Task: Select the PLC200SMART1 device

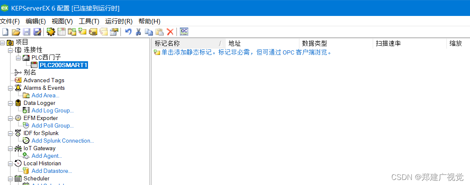Action: tap(64, 65)
